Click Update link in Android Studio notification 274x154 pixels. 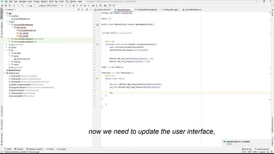coord(229,144)
